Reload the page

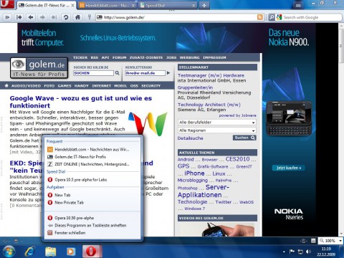(66, 17)
